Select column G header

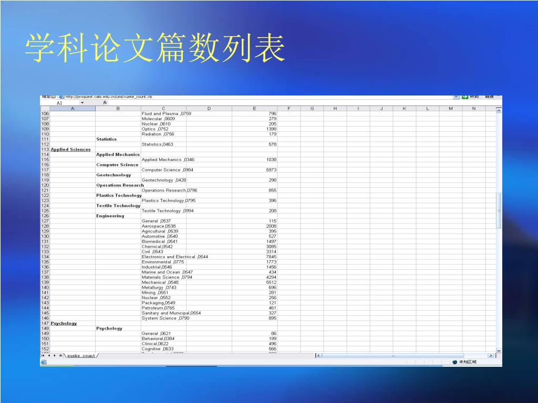pyautogui.click(x=312, y=109)
